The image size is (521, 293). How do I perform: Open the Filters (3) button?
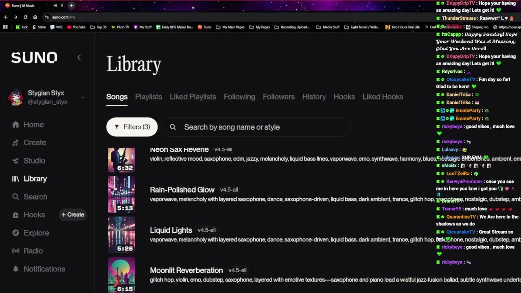pyautogui.click(x=132, y=127)
